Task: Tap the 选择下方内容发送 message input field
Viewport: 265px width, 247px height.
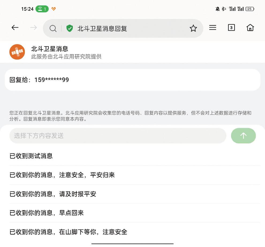Action: point(118,136)
